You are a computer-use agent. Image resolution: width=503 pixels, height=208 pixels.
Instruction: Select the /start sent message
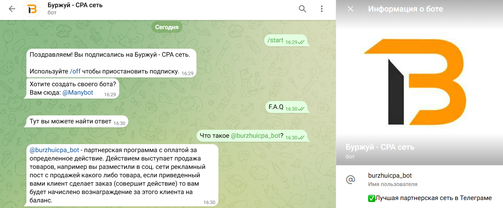[x=287, y=41]
